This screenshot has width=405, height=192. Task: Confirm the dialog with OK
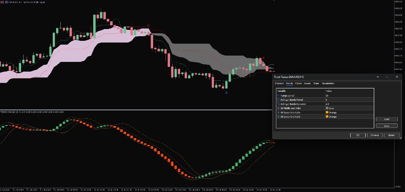[358, 135]
